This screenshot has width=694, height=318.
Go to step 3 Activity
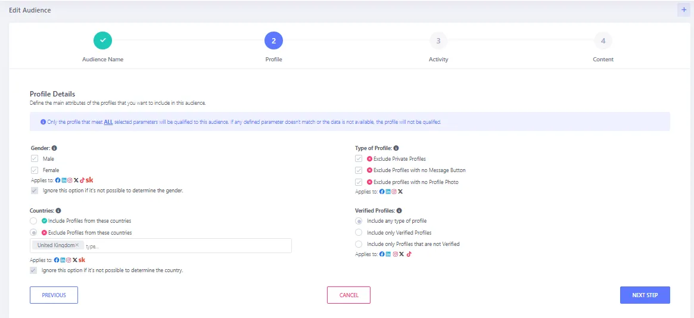pyautogui.click(x=438, y=40)
